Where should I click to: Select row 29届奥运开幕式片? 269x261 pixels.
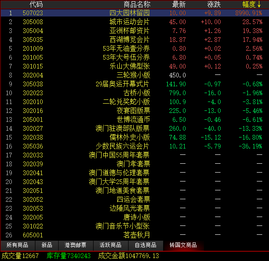[134, 84]
